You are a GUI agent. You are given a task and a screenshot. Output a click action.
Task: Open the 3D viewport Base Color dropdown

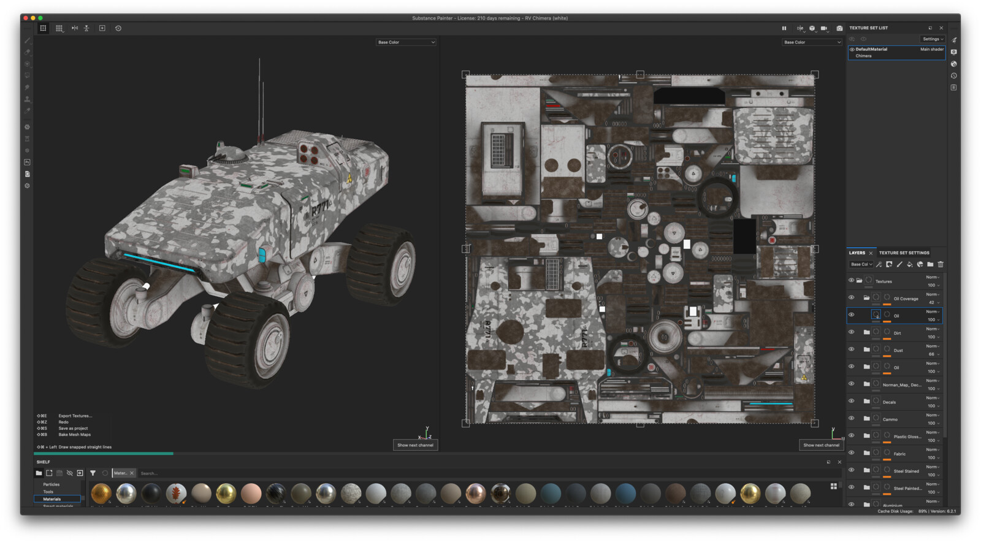(x=406, y=42)
